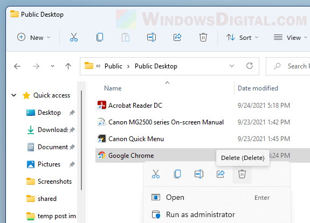Open the shared folder in sidebar
This screenshot has width=310, height=223.
click(47, 199)
